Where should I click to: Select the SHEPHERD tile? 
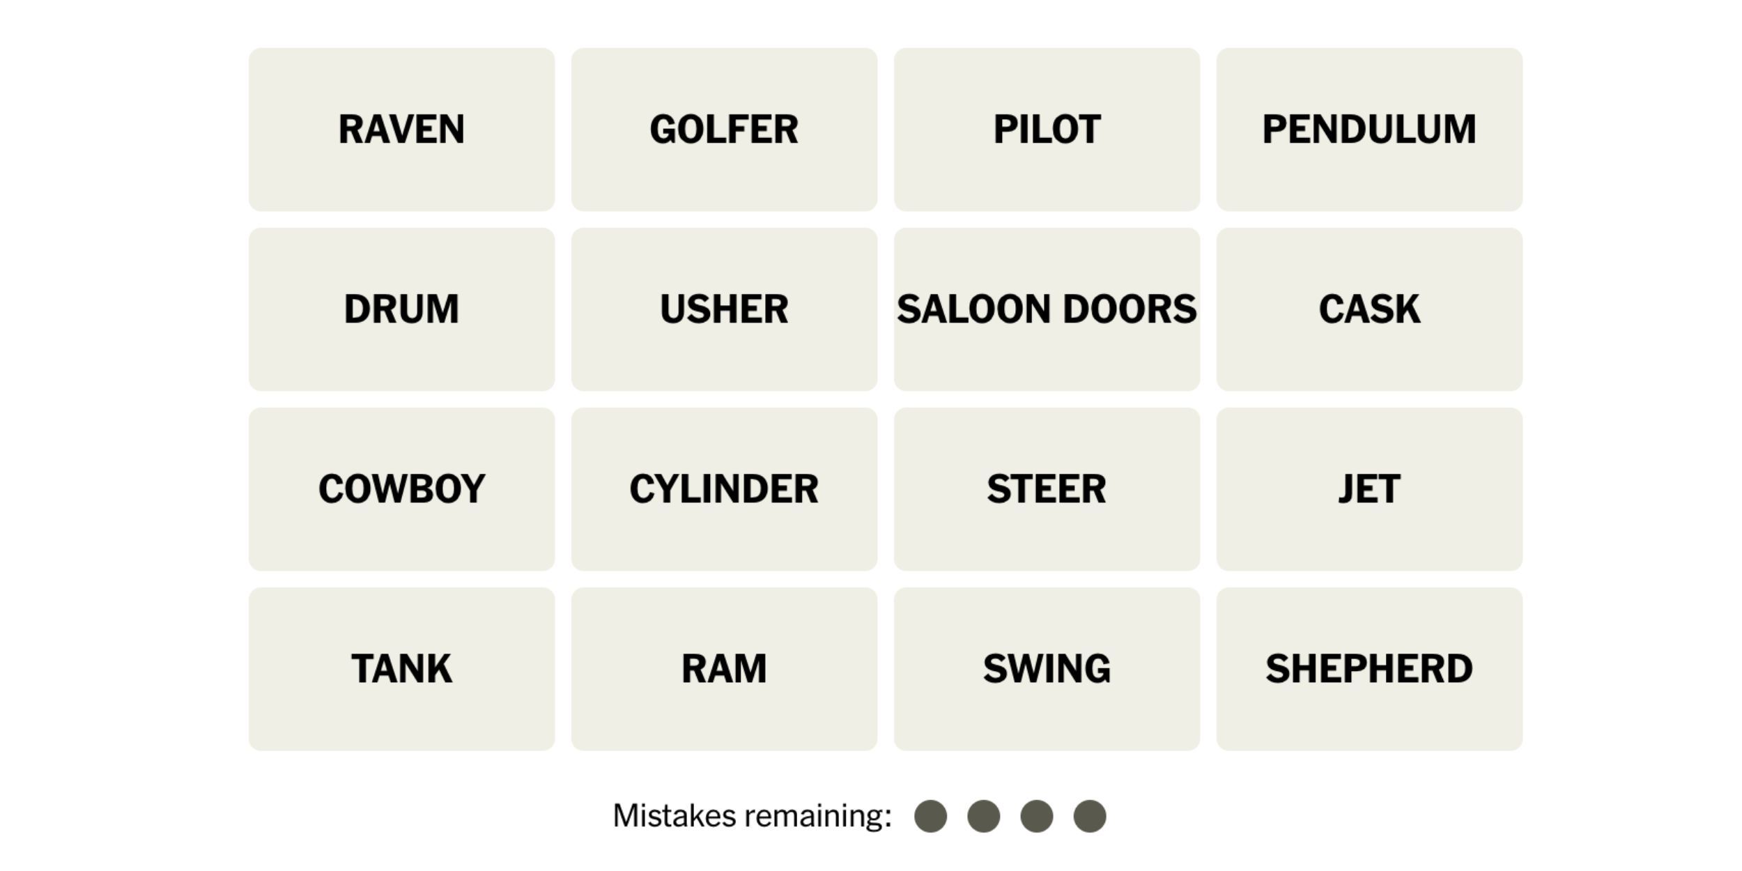pos(1369,668)
